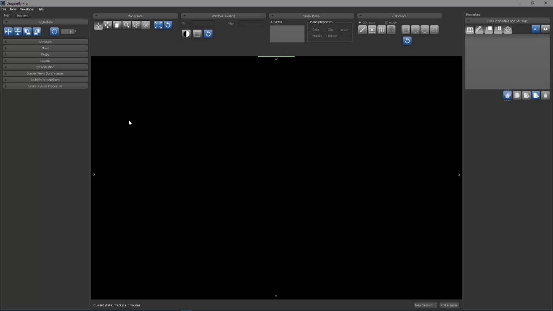Toggle the eye visibility button in Properties
The image size is (553, 311).
pyautogui.click(x=545, y=29)
